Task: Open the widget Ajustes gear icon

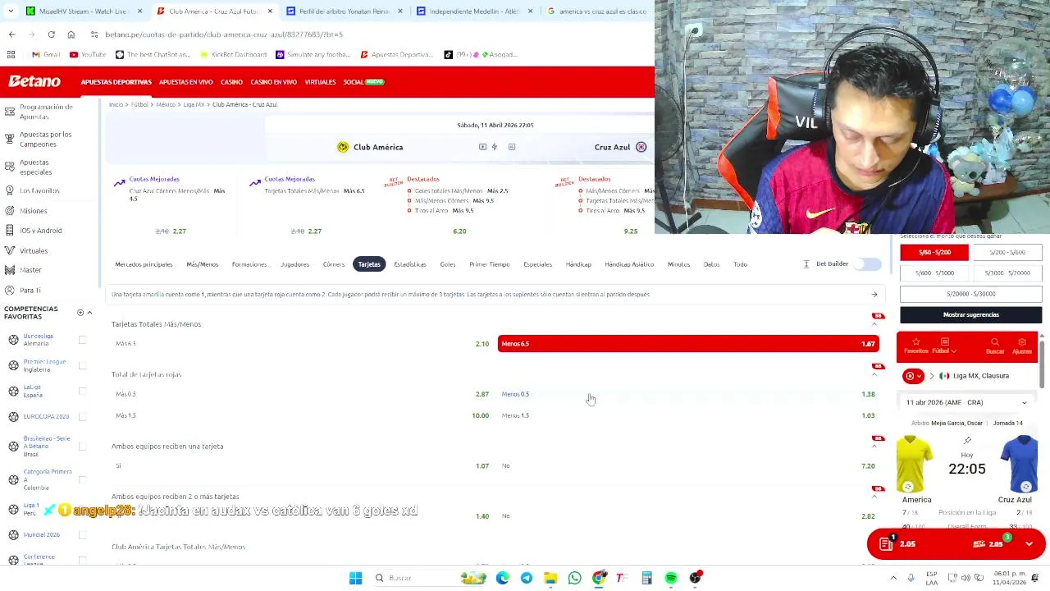Action: coord(1021,342)
